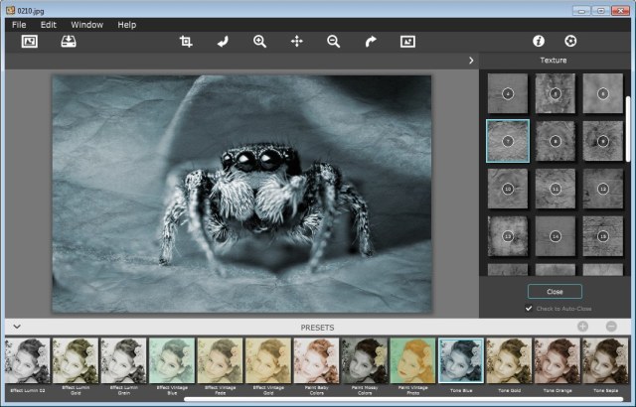Click the rotate right arrow icon

pyautogui.click(x=370, y=42)
